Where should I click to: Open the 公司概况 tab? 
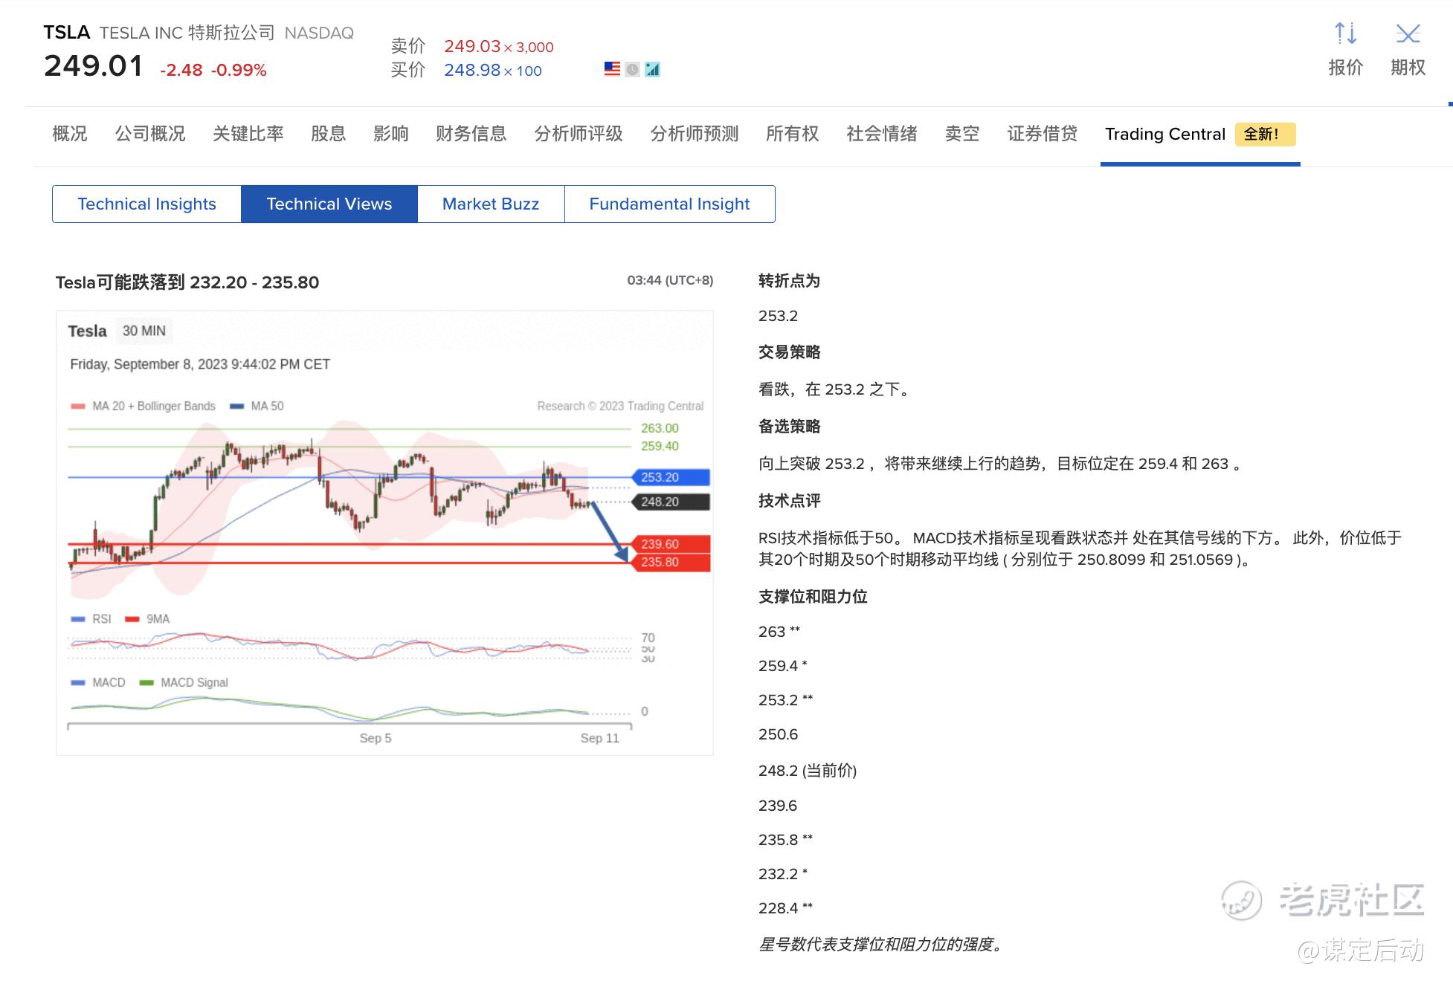(150, 134)
